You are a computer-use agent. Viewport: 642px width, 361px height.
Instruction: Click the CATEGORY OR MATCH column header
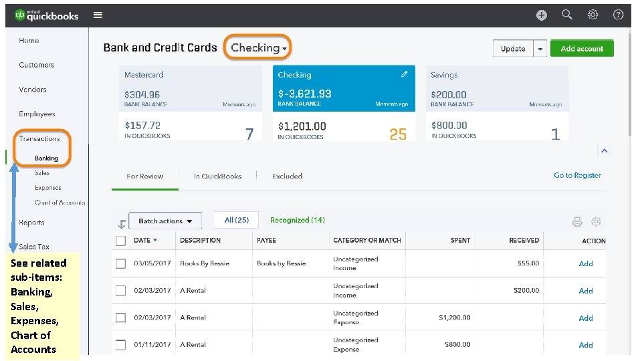tap(367, 240)
